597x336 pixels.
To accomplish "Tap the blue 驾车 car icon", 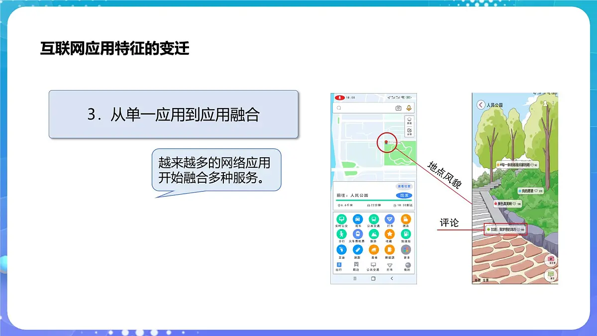I will [357, 219].
